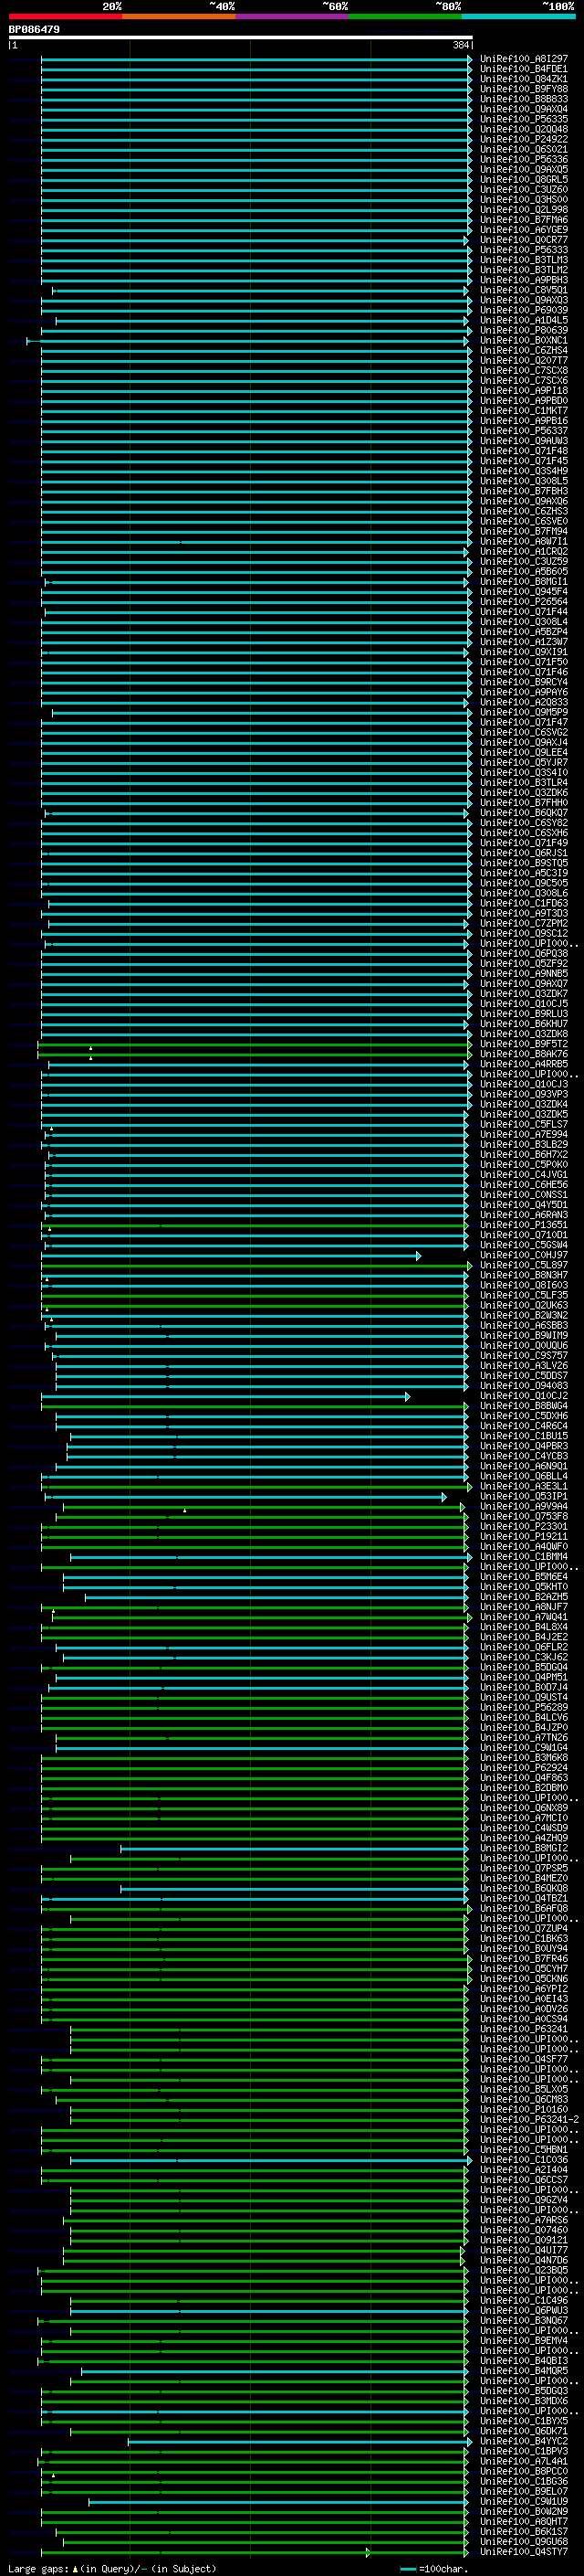Select the UniRef100_C5L897 label
Viewport: 584px width, 2576px height.
point(523,1265)
